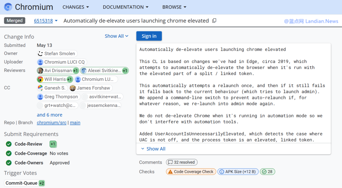342x188 pixels.
Task: Click the Stefan Smolen owner chip
Action: click(57, 53)
